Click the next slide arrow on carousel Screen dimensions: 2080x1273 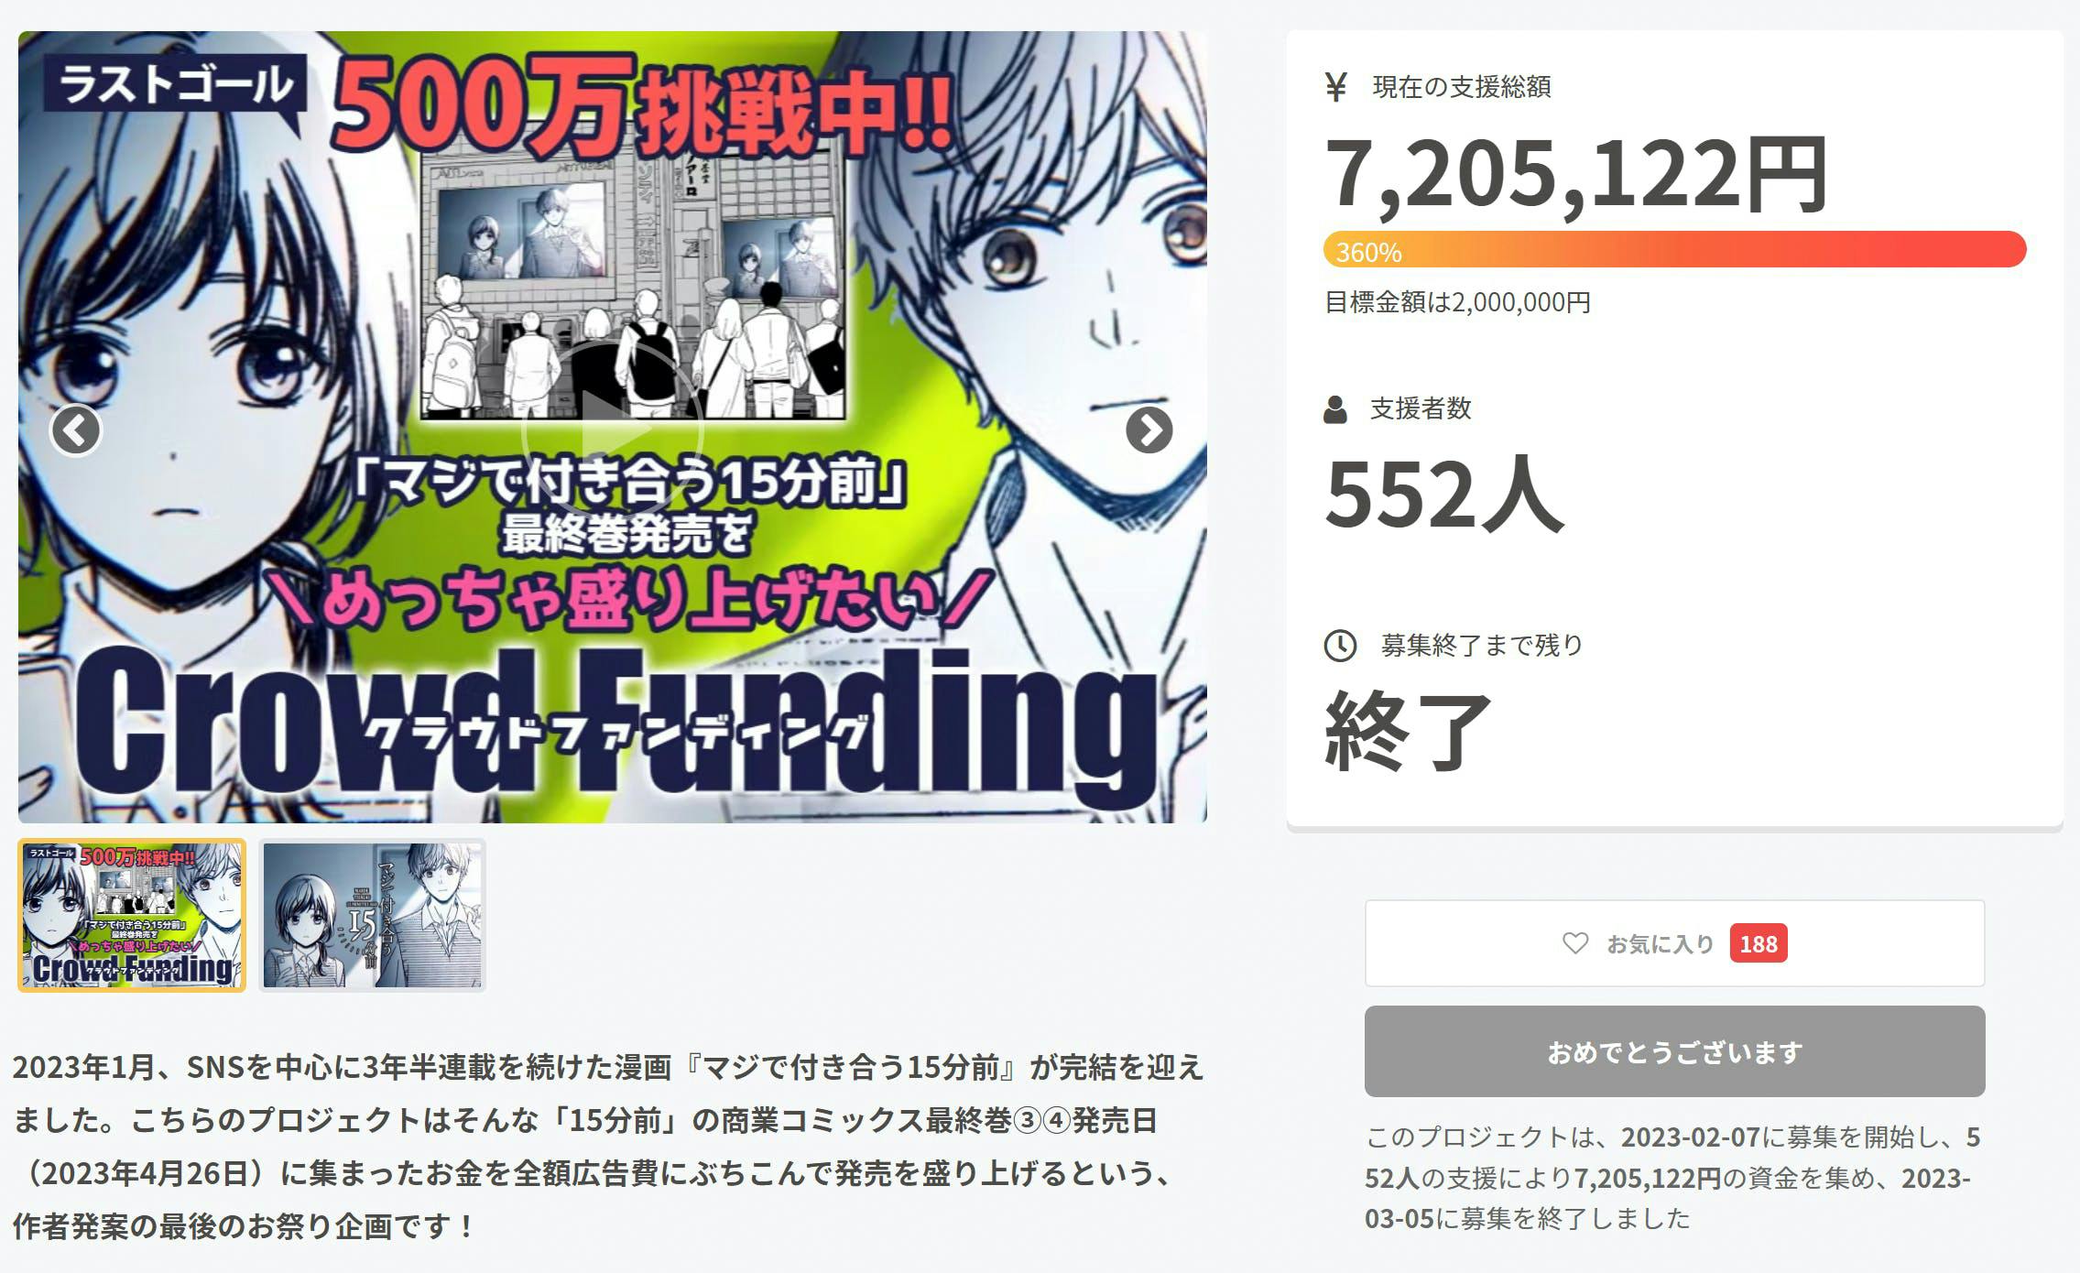[x=1149, y=430]
